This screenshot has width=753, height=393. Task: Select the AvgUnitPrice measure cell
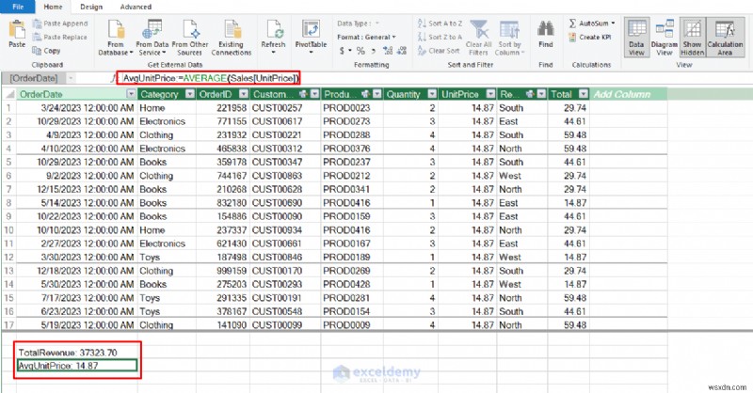tap(77, 366)
